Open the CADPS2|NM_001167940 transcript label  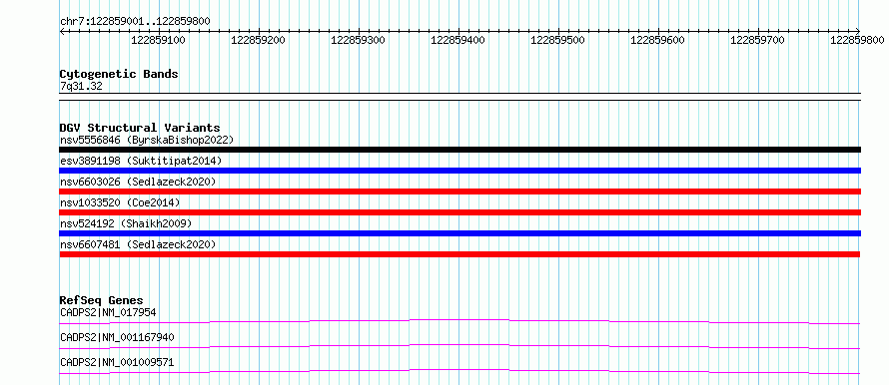point(117,337)
